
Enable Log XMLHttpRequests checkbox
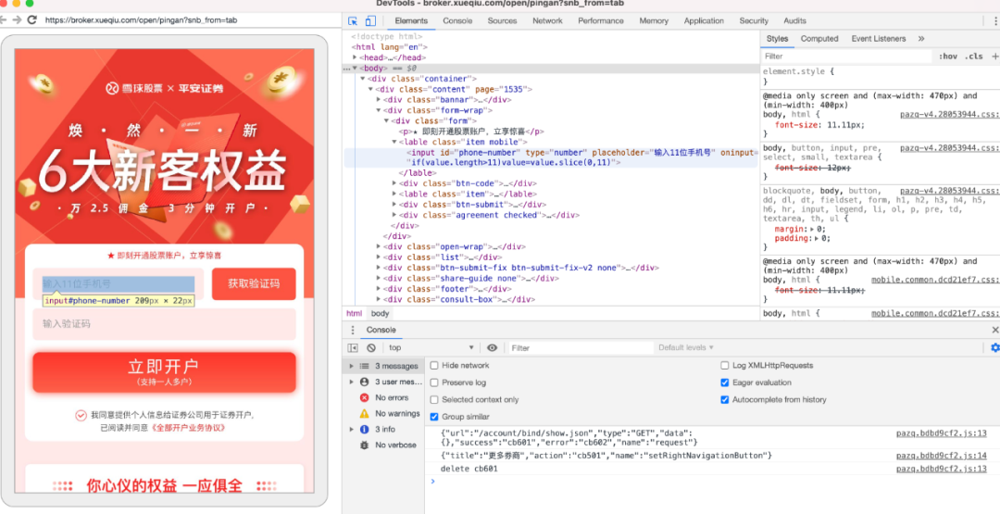click(x=724, y=366)
